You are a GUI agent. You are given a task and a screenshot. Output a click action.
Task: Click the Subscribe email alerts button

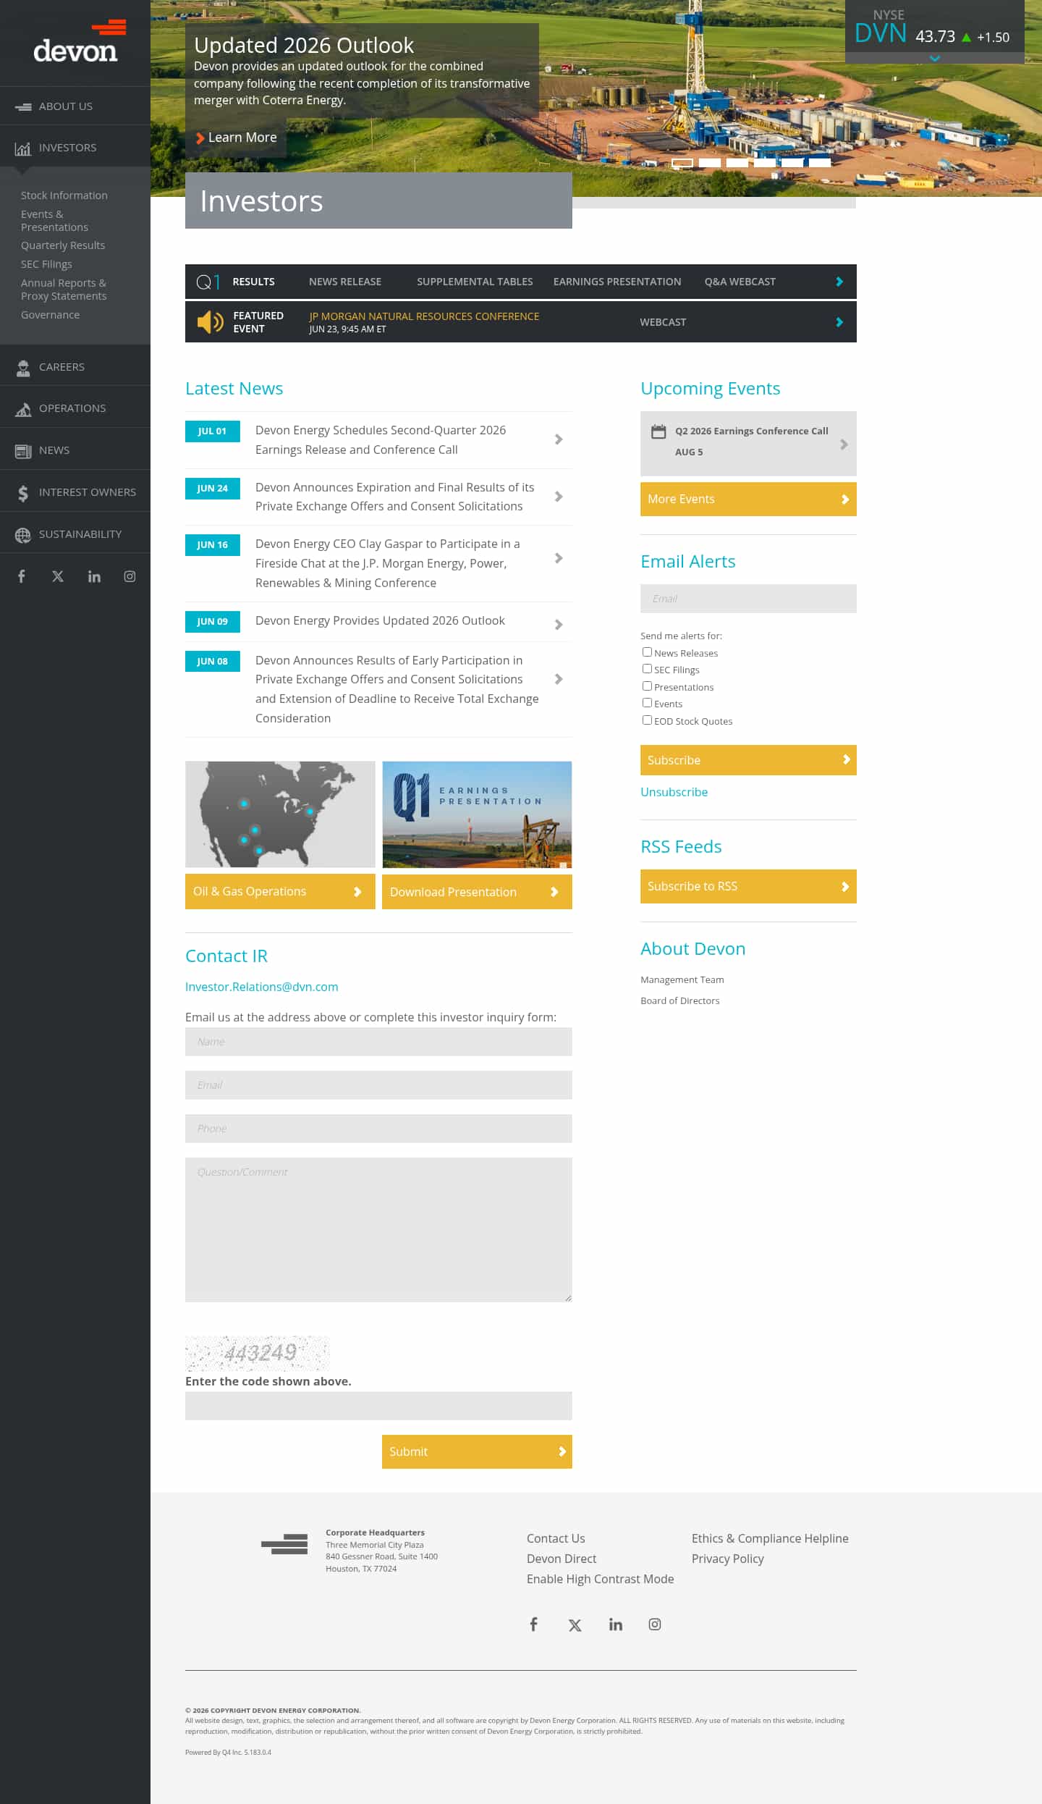coord(748,760)
